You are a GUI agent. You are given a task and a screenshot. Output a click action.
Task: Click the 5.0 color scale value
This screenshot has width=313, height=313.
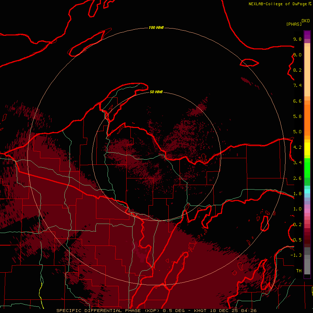click(297, 132)
